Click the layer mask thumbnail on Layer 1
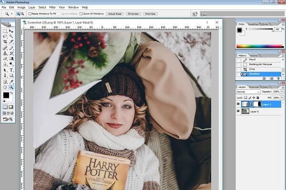286x190 pixels. tap(258, 103)
